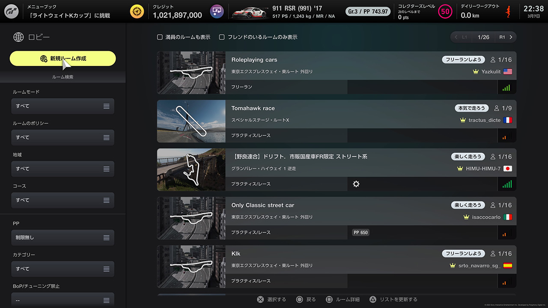Image resolution: width=548 pixels, height=308 pixels.
Task: Click the settings gear icon in 野良連合 room
Action: (356, 184)
